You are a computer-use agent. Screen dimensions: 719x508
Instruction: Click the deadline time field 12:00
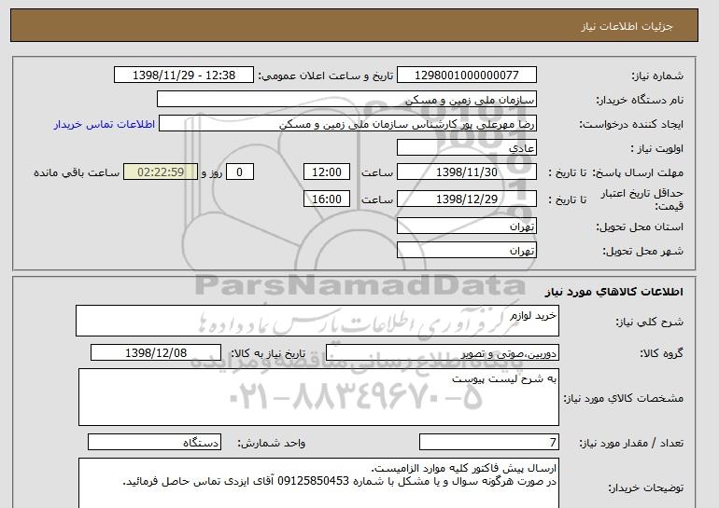(327, 172)
